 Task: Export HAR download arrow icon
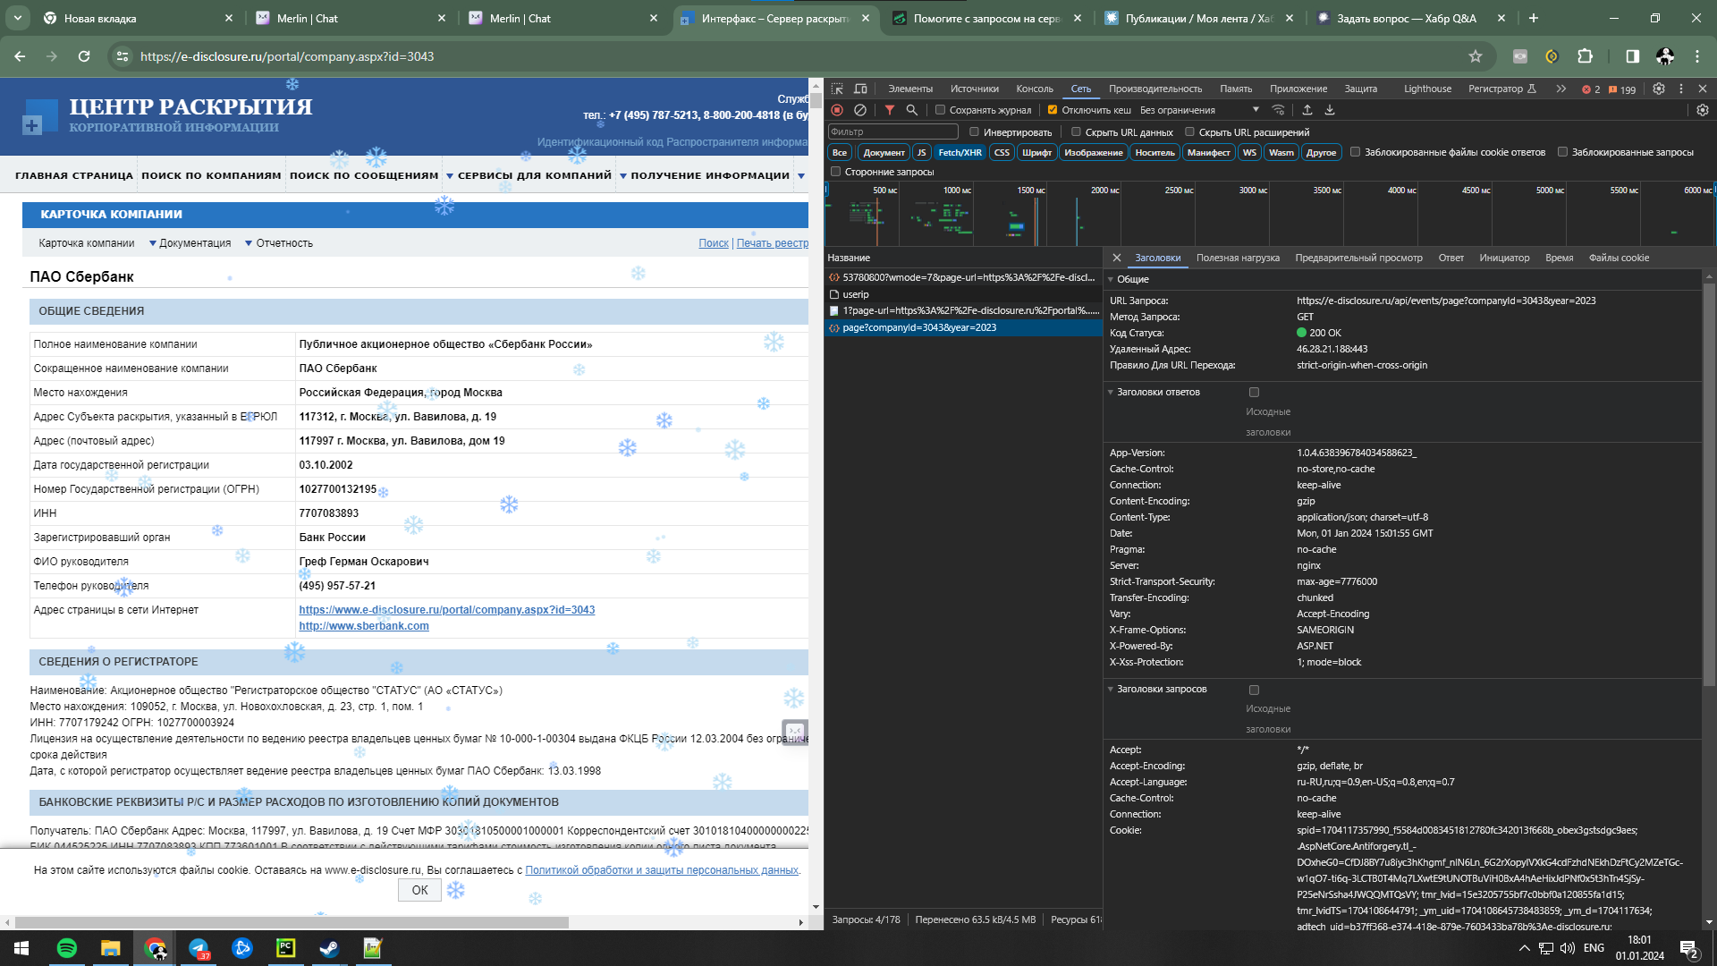click(1330, 110)
